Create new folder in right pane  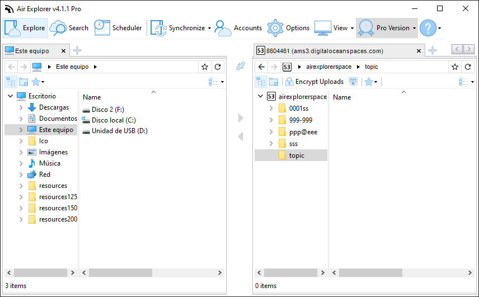click(274, 82)
